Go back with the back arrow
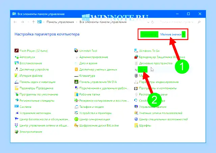The image size is (216, 153). pos(15,22)
